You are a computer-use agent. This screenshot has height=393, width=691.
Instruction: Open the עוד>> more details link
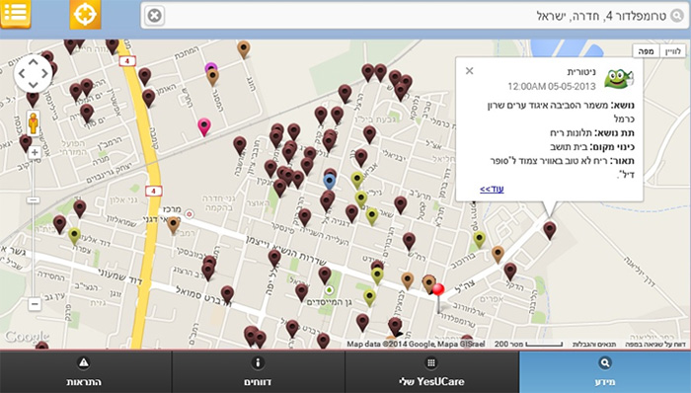point(492,189)
